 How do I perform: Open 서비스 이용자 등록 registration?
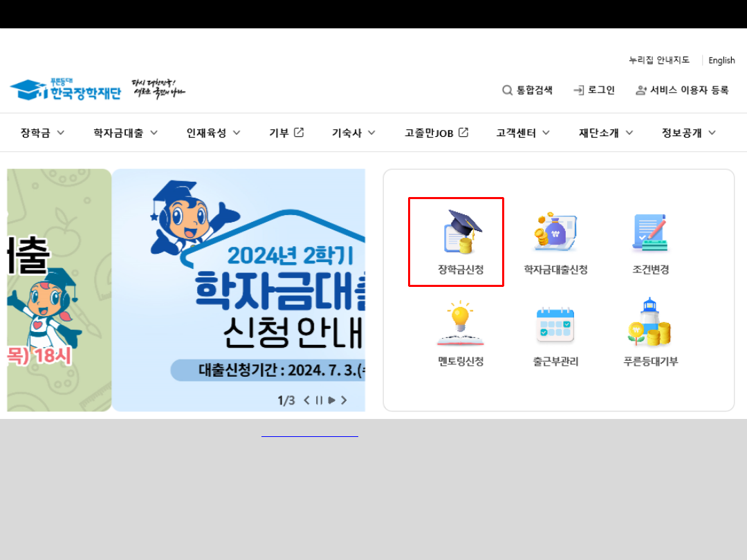point(682,90)
